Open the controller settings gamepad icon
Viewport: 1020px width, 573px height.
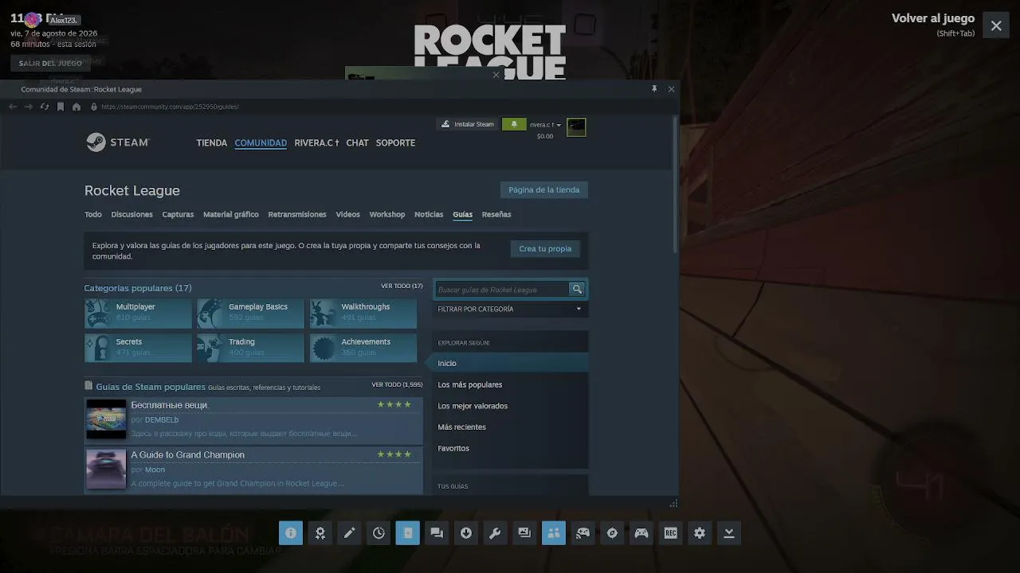(x=641, y=533)
